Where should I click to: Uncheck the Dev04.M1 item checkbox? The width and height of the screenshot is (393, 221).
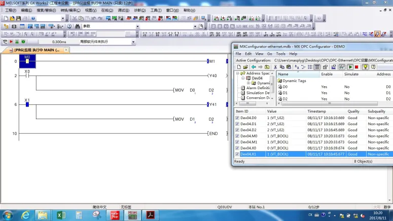237,142
